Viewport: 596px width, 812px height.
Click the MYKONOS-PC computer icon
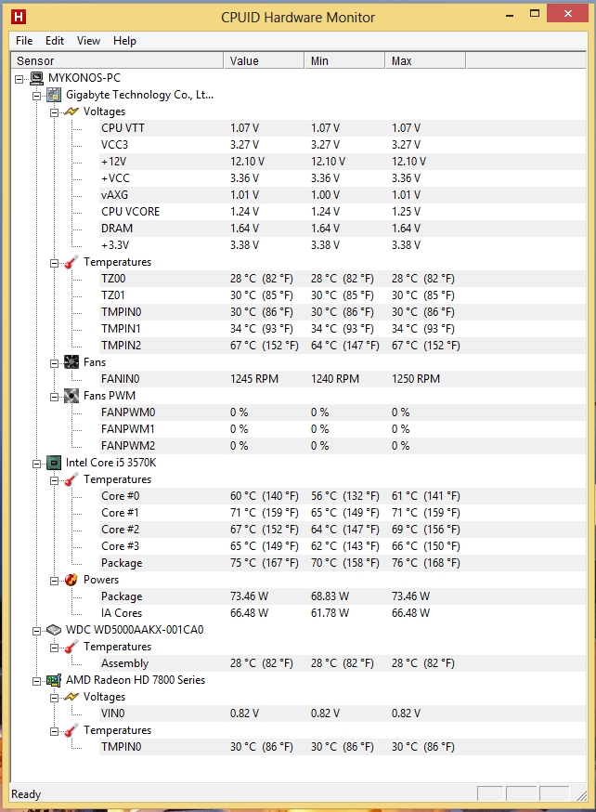36,78
